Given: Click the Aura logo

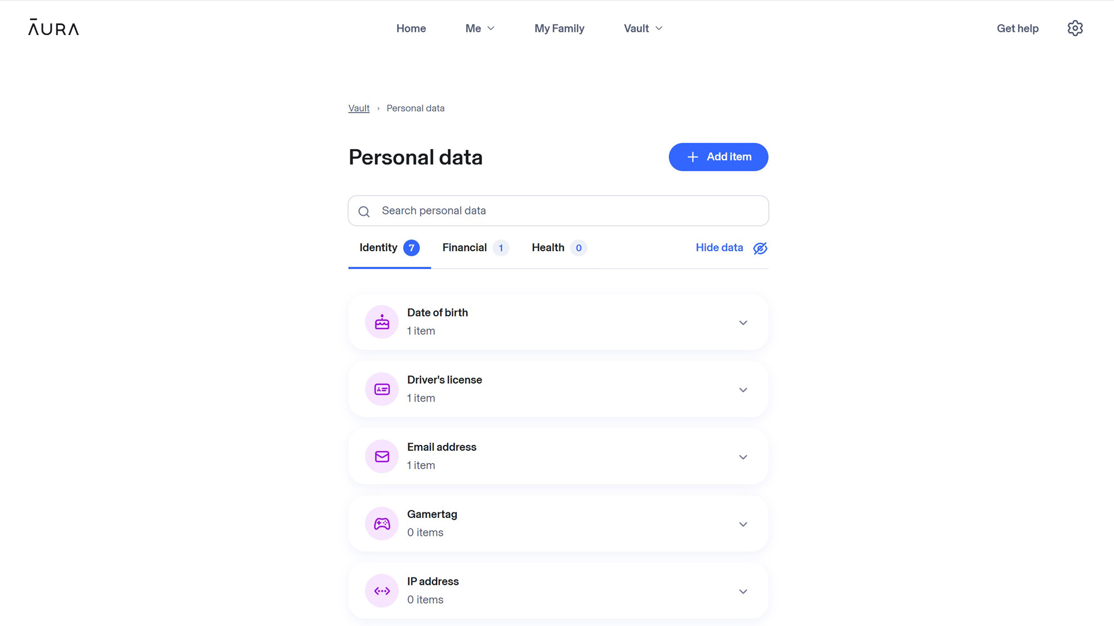Looking at the screenshot, I should 53,27.
